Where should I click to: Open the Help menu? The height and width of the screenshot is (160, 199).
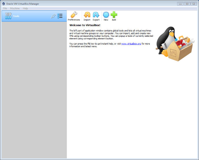(25, 8)
